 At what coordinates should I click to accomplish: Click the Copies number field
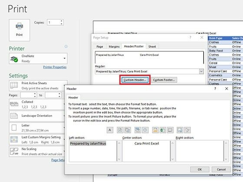point(53,23)
